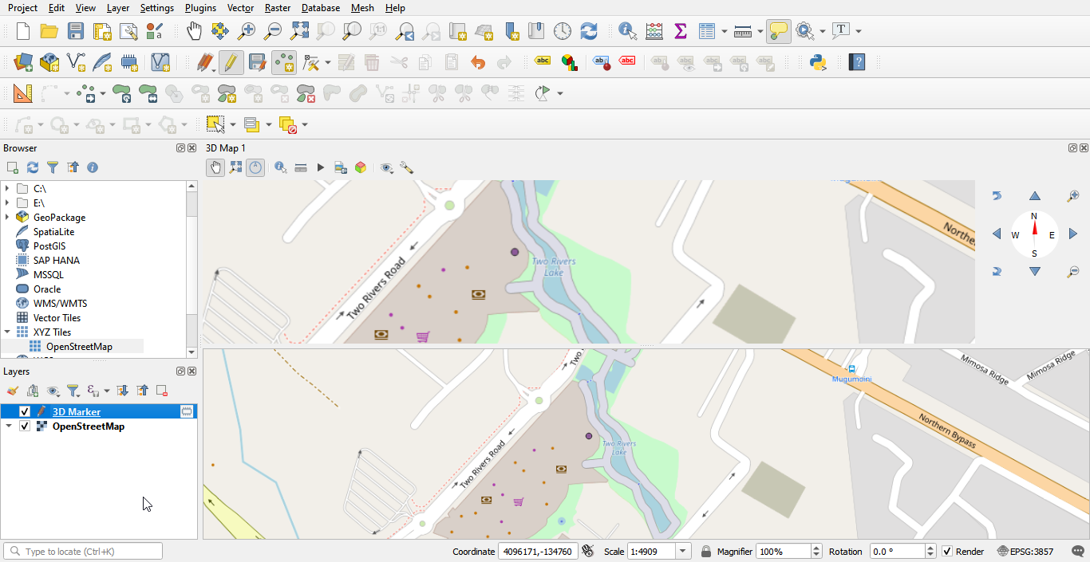Viewport: 1090px width, 562px height.
Task: Open the Scale dropdown list
Action: 683,552
